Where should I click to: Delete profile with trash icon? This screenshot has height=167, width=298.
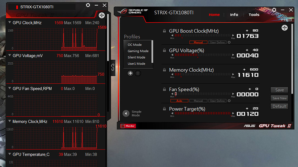138,73
